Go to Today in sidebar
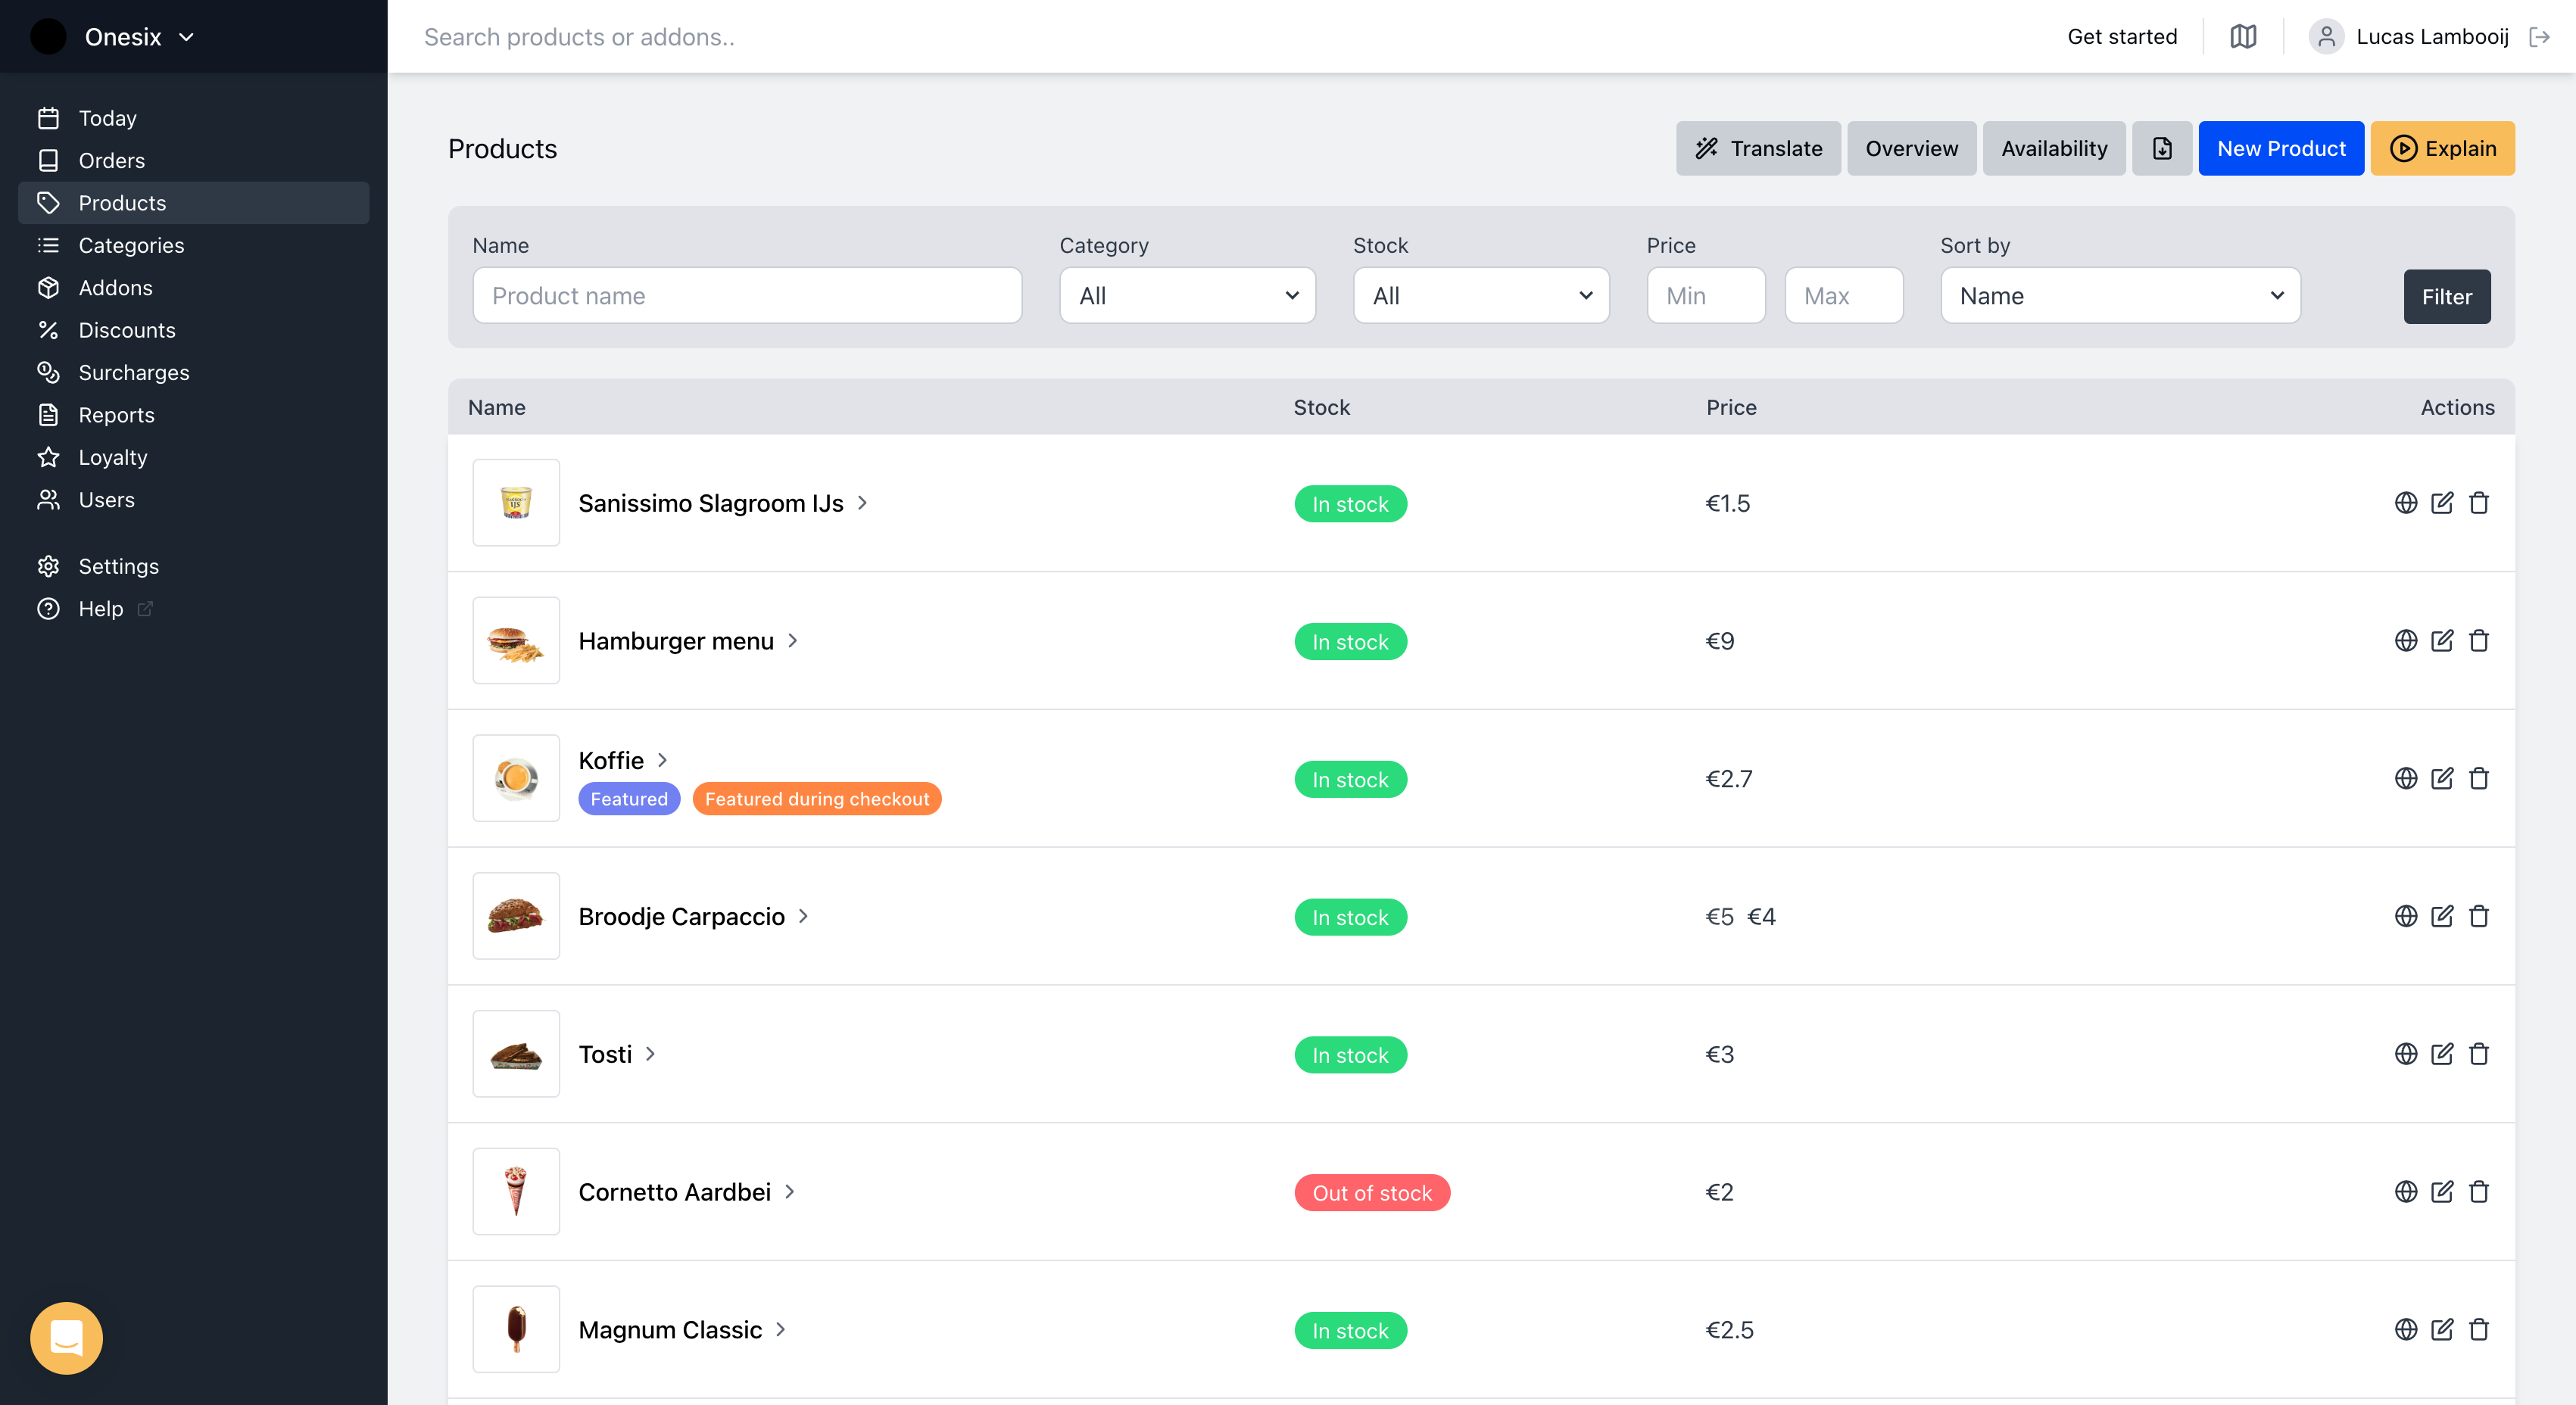The height and width of the screenshot is (1405, 2576). pyautogui.click(x=194, y=118)
